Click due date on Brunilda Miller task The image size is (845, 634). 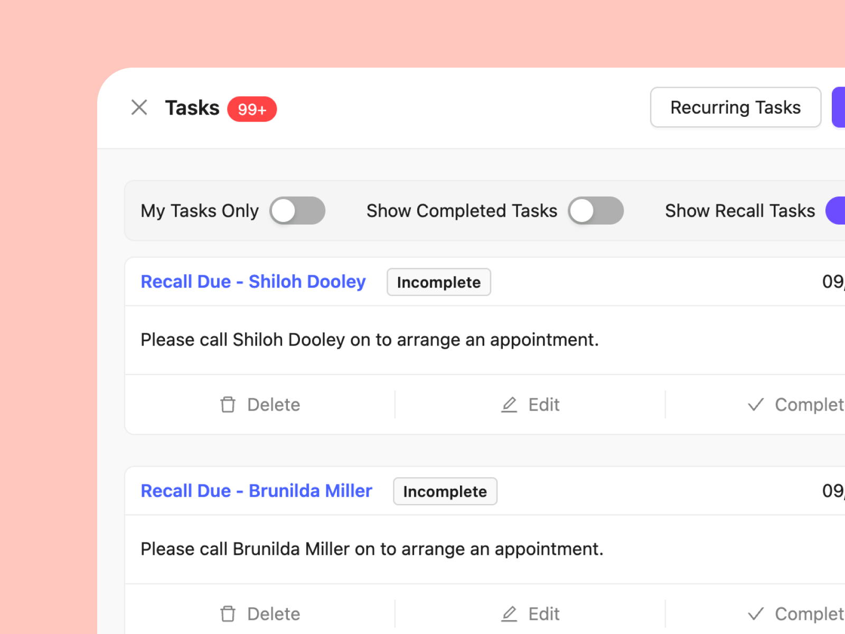(x=833, y=491)
